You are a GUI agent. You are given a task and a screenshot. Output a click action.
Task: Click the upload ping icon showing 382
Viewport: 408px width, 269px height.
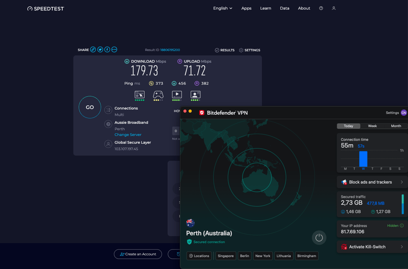[197, 84]
